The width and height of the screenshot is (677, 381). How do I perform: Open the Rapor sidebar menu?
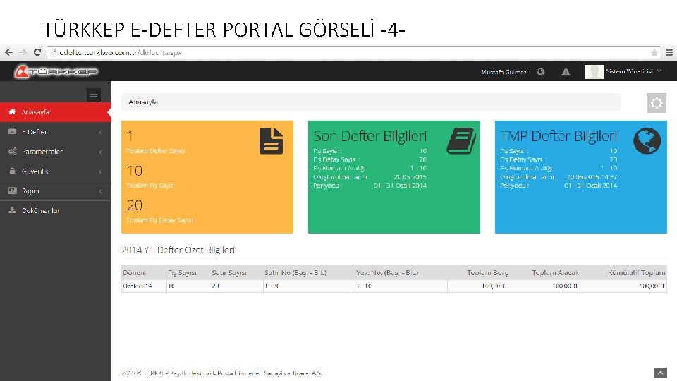tap(55, 191)
